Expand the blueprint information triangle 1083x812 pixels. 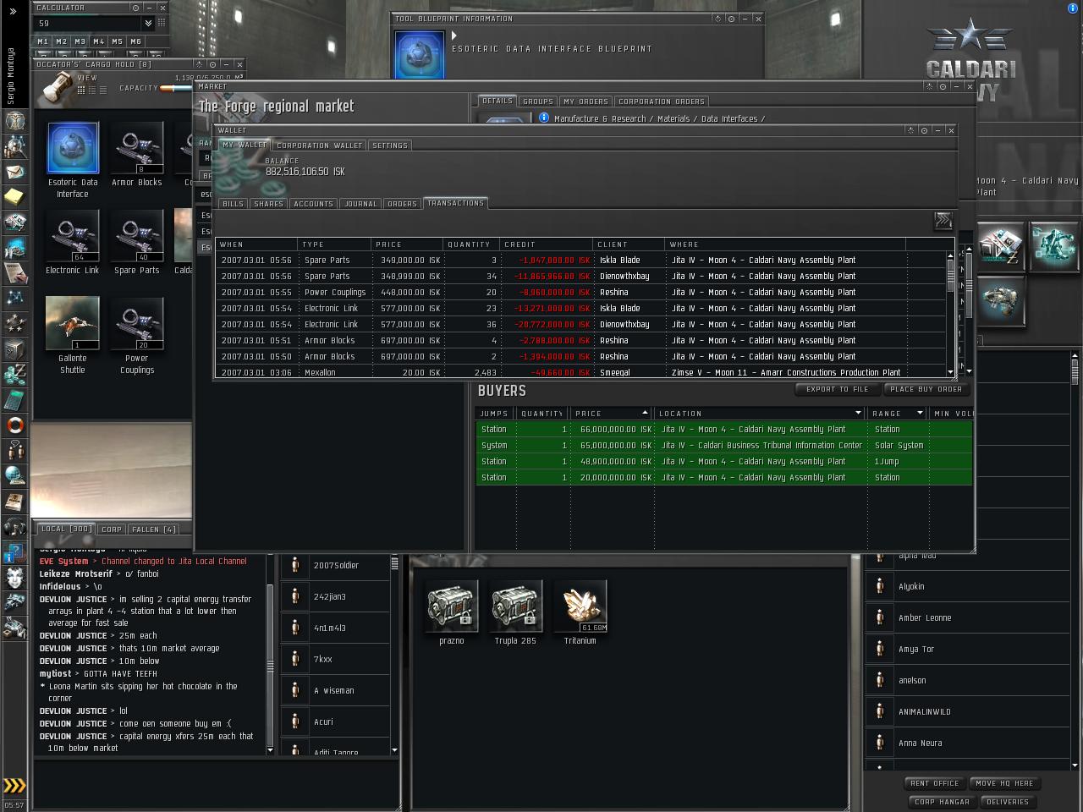pos(454,36)
